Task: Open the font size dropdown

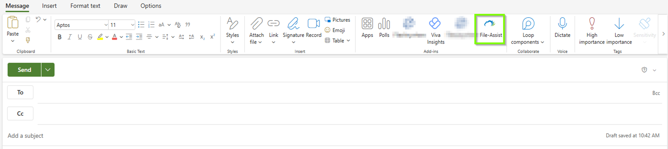Action: [x=132, y=25]
